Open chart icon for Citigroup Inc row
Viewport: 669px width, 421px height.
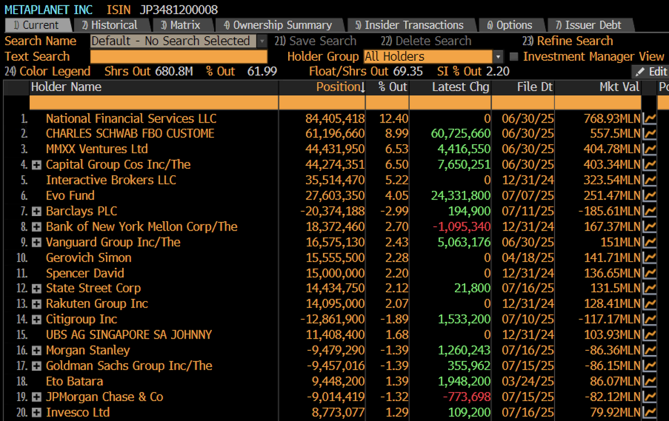(x=649, y=320)
